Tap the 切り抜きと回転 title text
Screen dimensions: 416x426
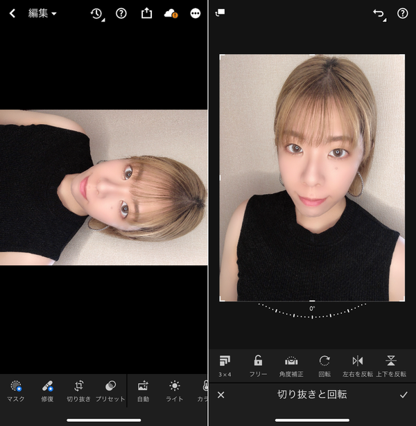312,395
